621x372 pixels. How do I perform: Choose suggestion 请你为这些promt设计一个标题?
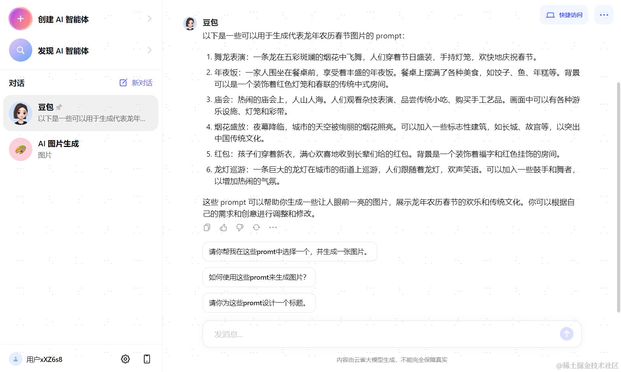pos(259,303)
